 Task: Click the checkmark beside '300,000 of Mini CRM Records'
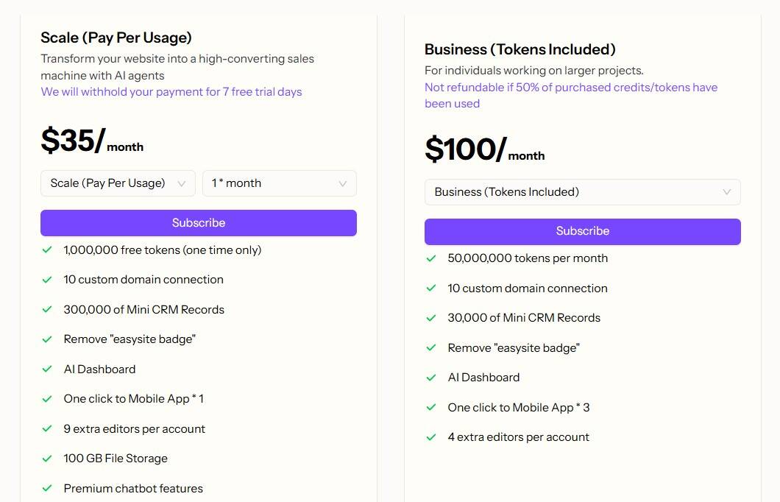(x=48, y=310)
